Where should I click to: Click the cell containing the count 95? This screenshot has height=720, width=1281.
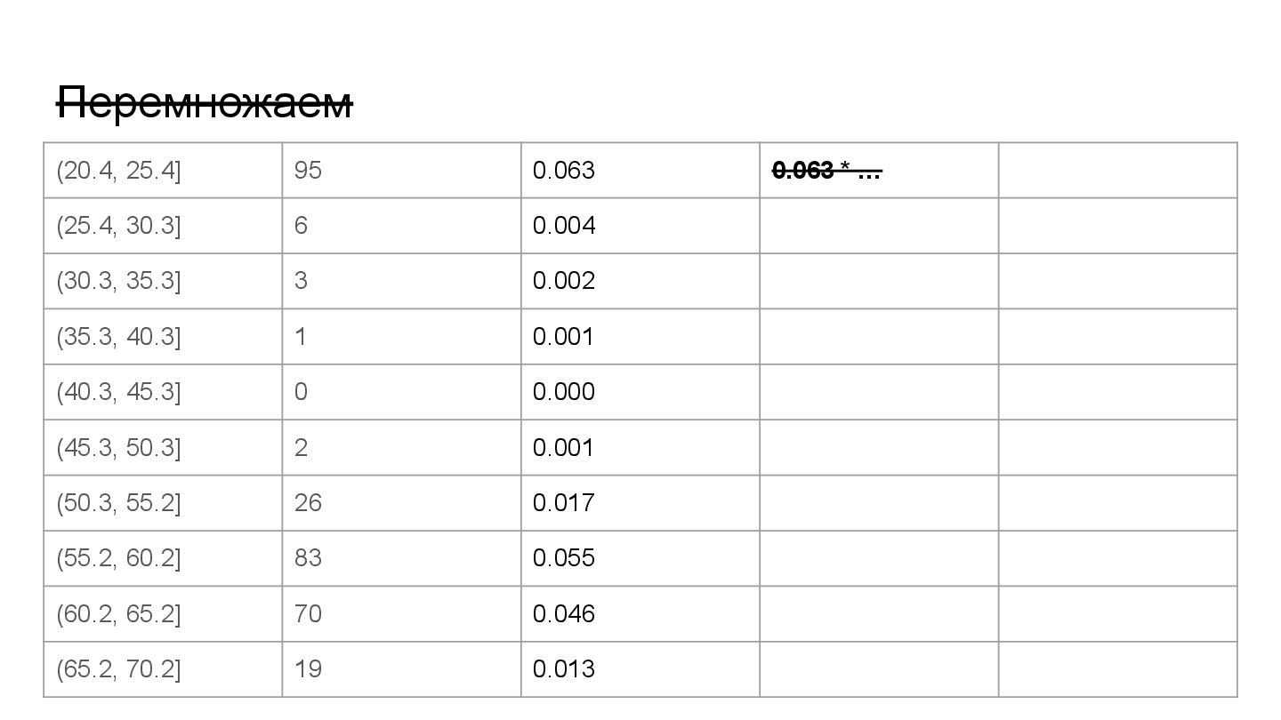(401, 170)
